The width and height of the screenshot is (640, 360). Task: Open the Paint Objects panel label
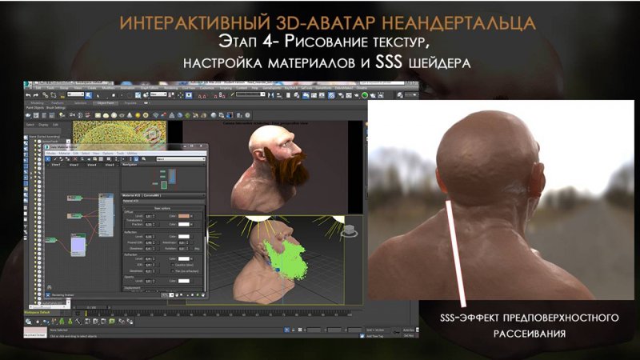(35, 108)
